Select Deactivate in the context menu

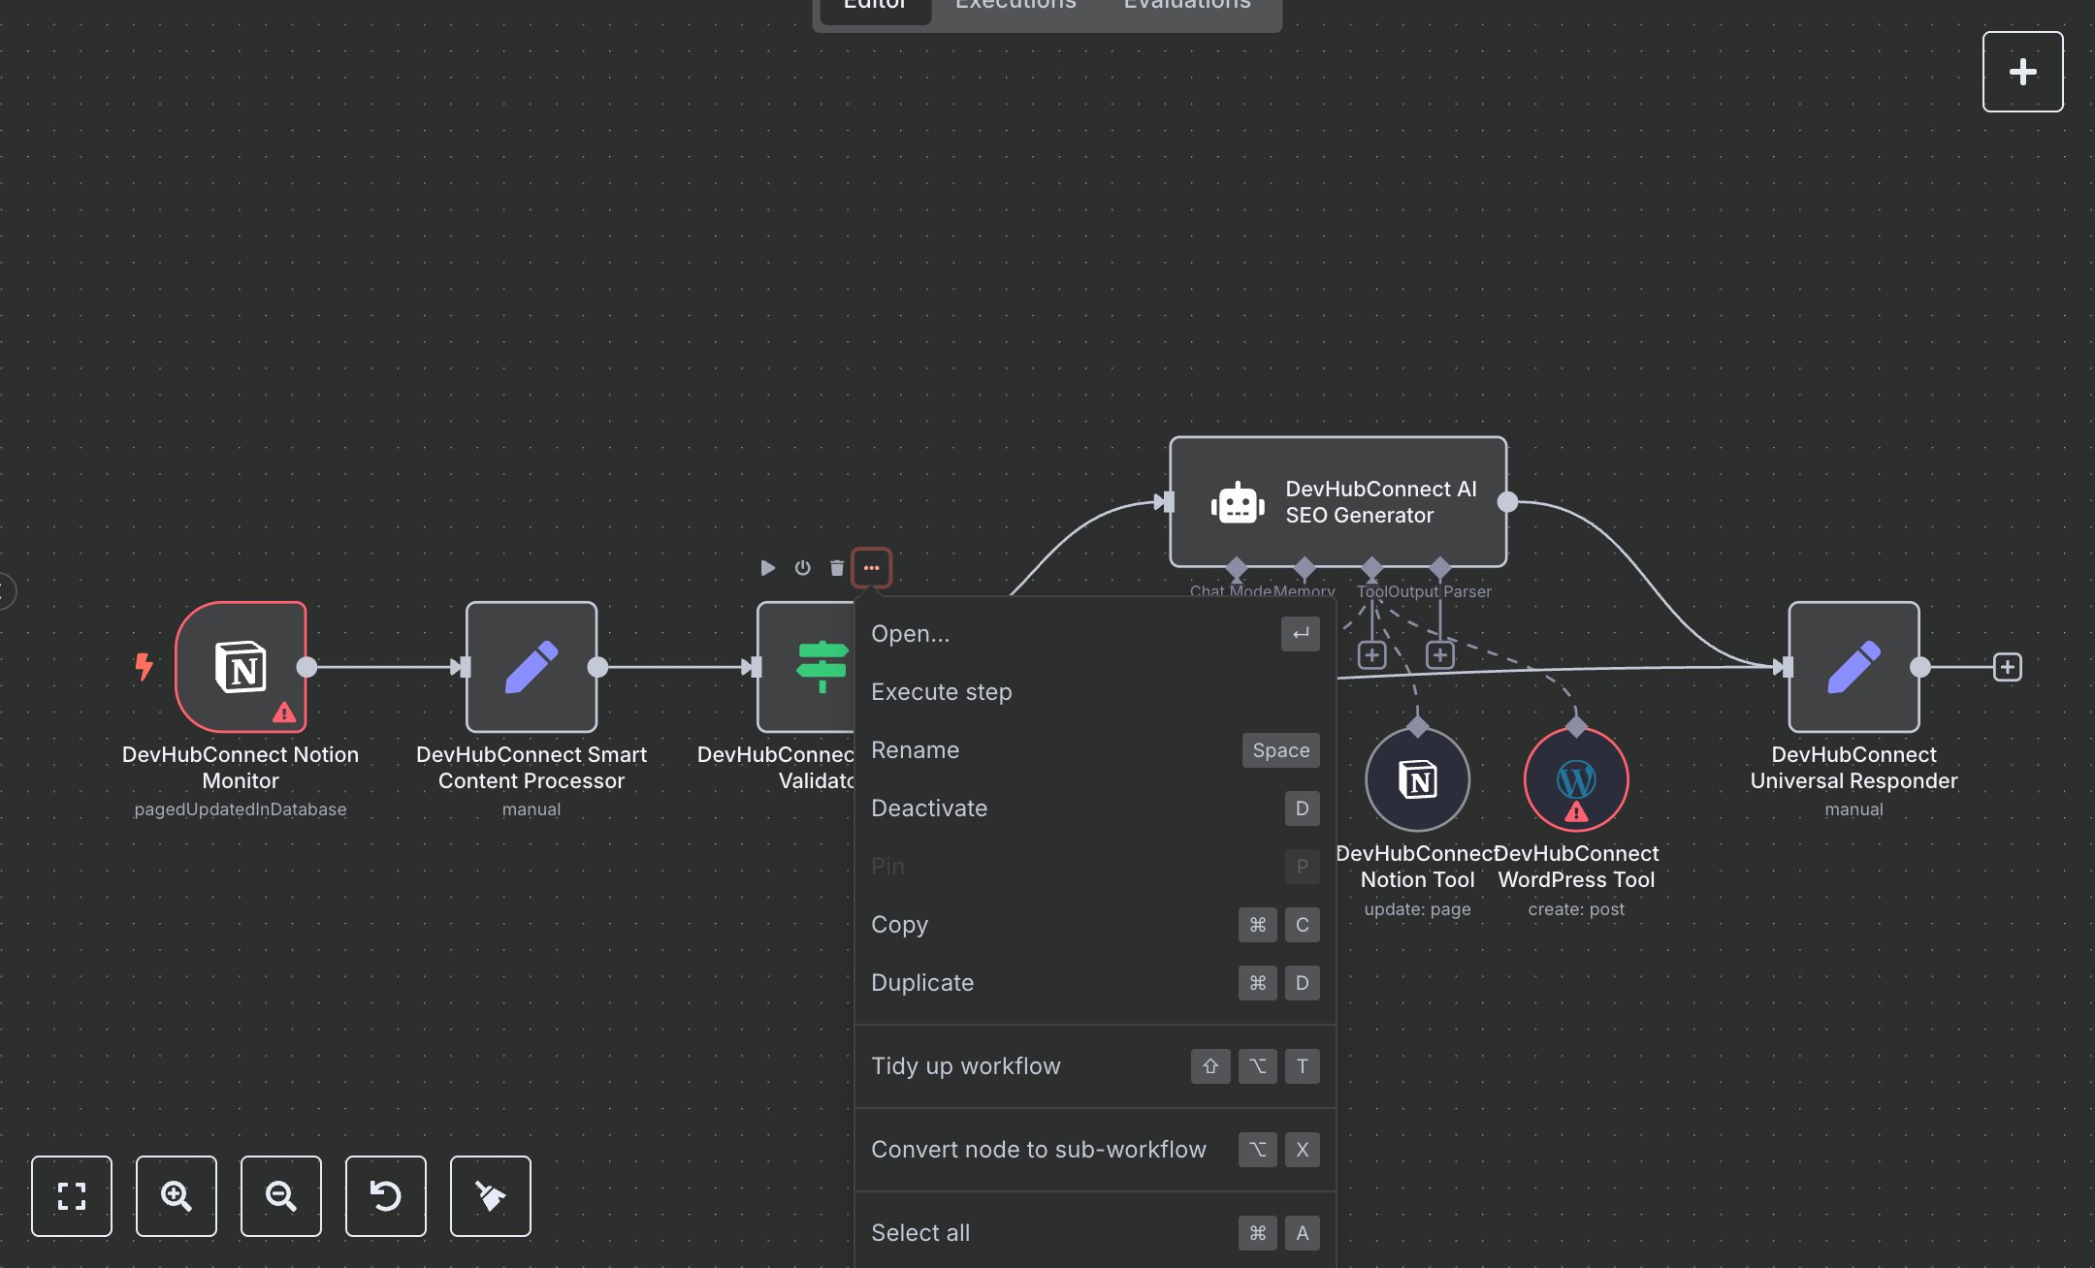click(x=928, y=808)
